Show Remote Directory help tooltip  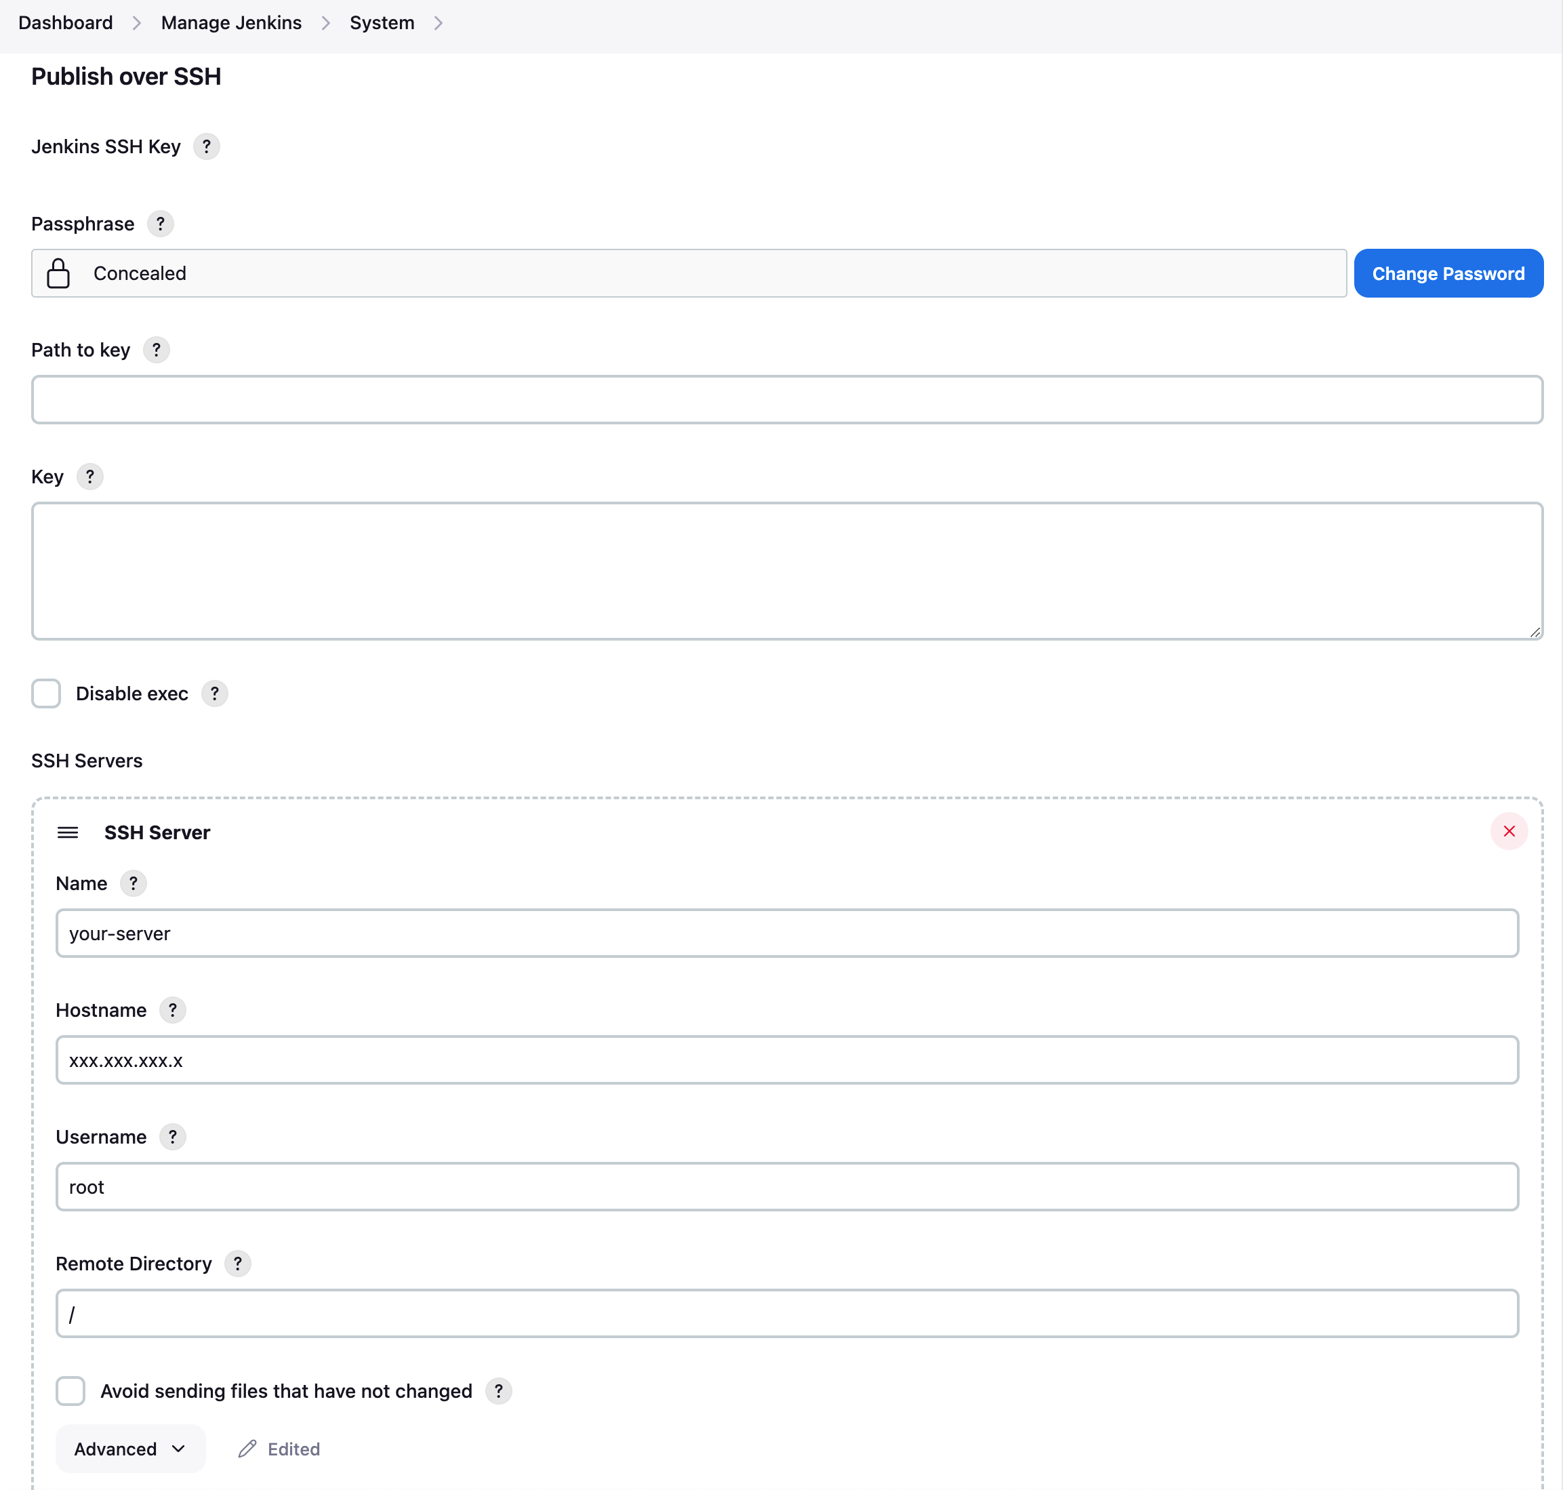point(237,1264)
